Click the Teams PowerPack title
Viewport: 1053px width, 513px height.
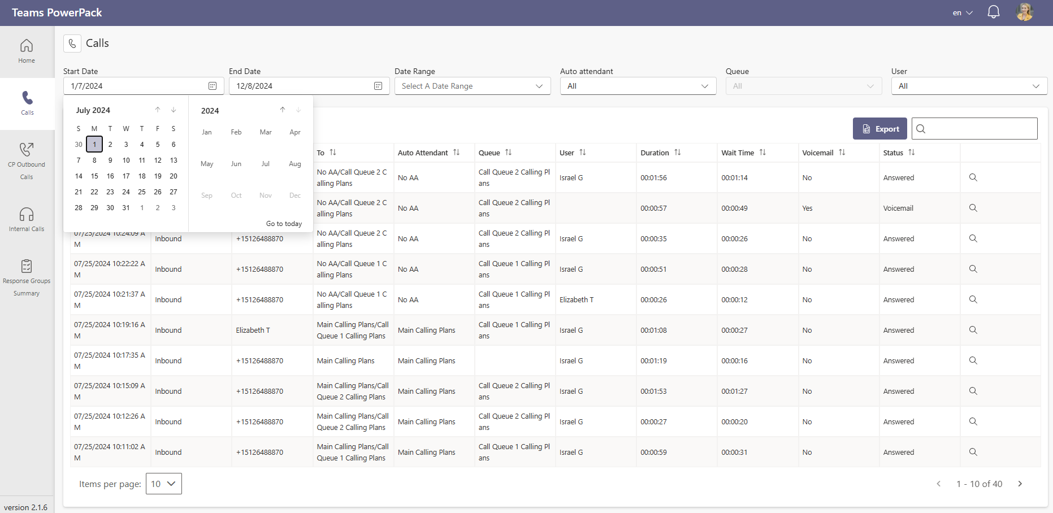pos(57,12)
